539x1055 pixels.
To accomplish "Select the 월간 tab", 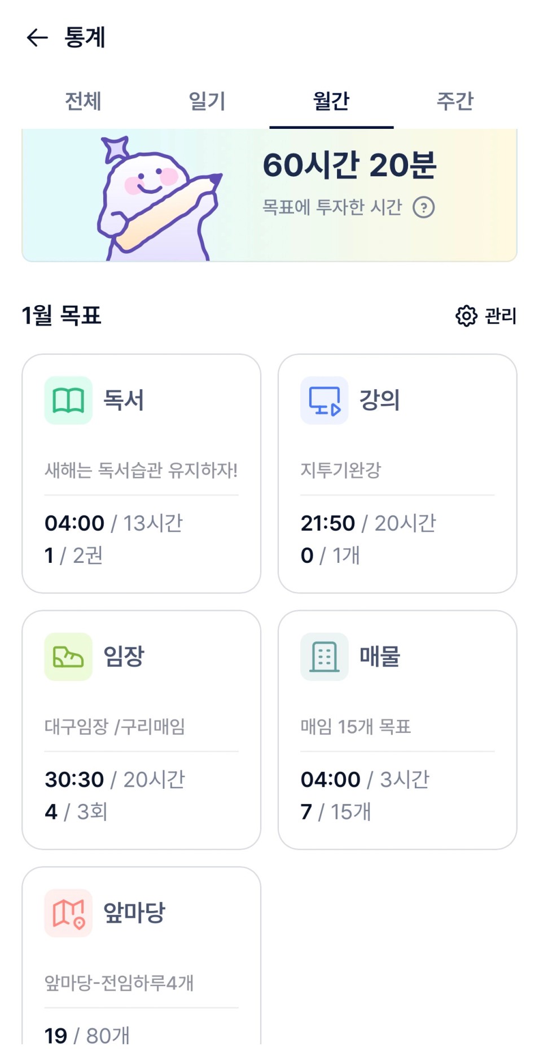I will (x=331, y=101).
